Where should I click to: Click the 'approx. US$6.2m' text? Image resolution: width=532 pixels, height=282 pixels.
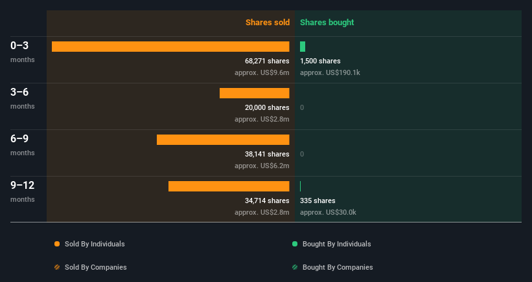pos(262,166)
